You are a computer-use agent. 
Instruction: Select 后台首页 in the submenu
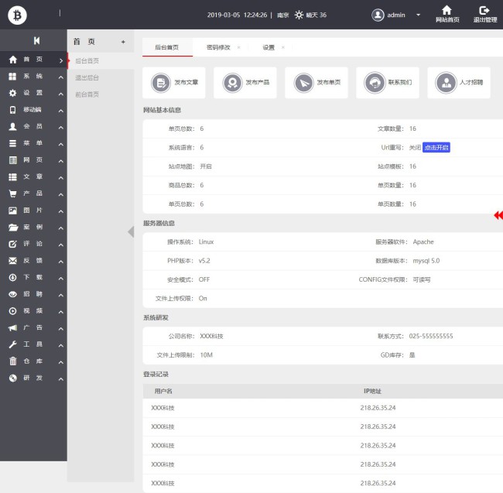coord(87,60)
